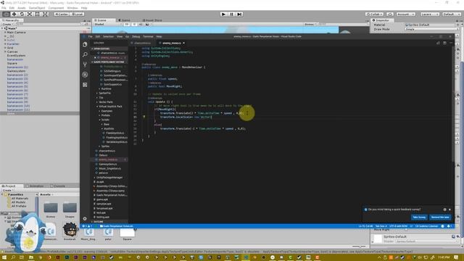Select Unity Hand tool in toolbar
464x261 pixels.
[6, 14]
